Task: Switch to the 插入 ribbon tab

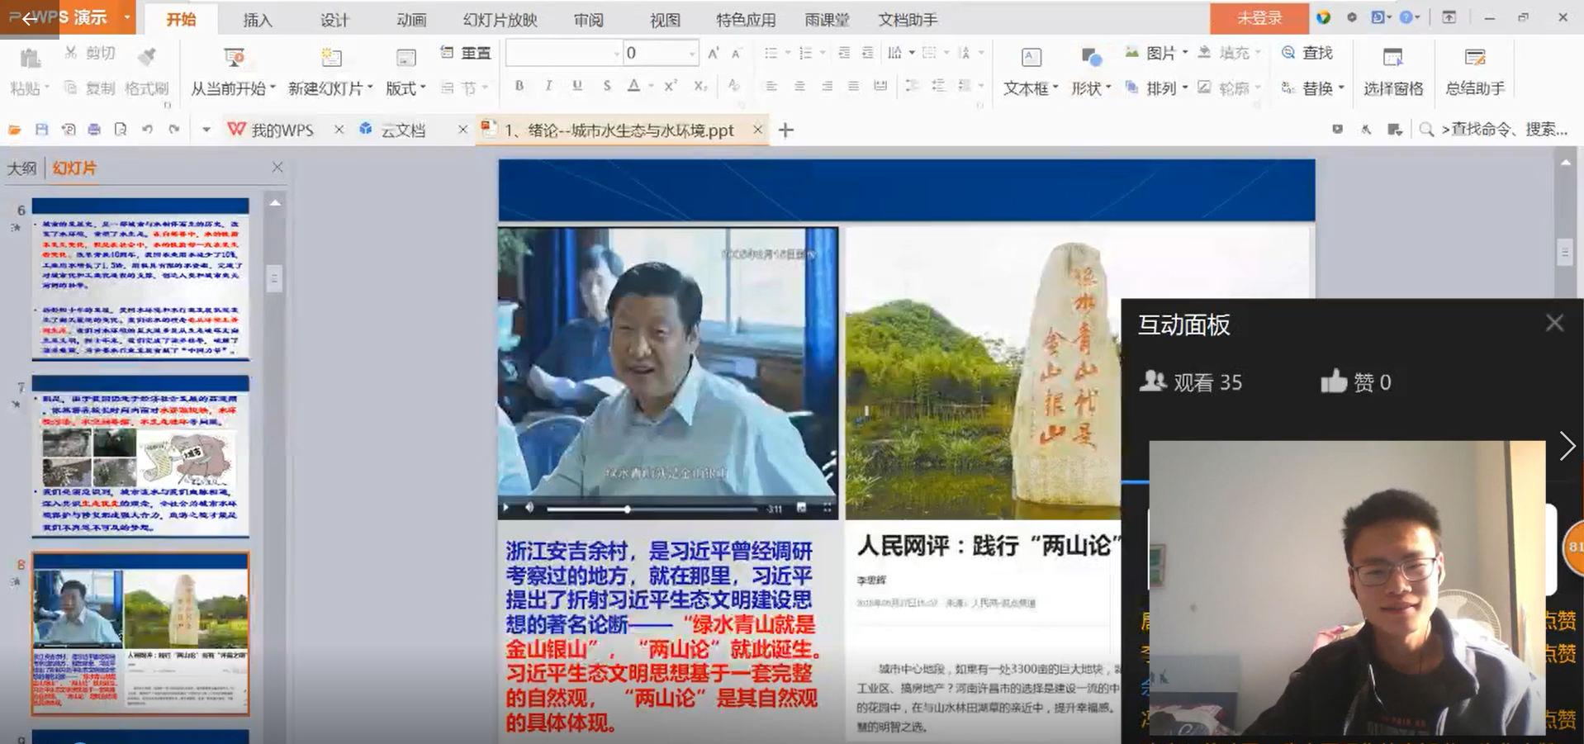Action: [257, 19]
